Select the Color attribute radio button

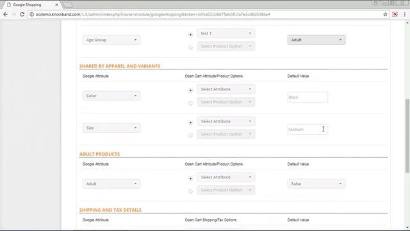click(x=191, y=90)
